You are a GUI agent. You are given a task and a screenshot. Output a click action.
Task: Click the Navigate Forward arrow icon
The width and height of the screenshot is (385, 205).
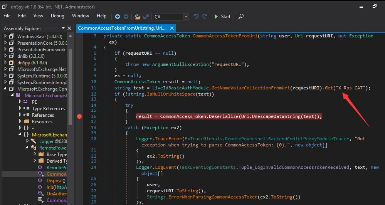coord(126,17)
